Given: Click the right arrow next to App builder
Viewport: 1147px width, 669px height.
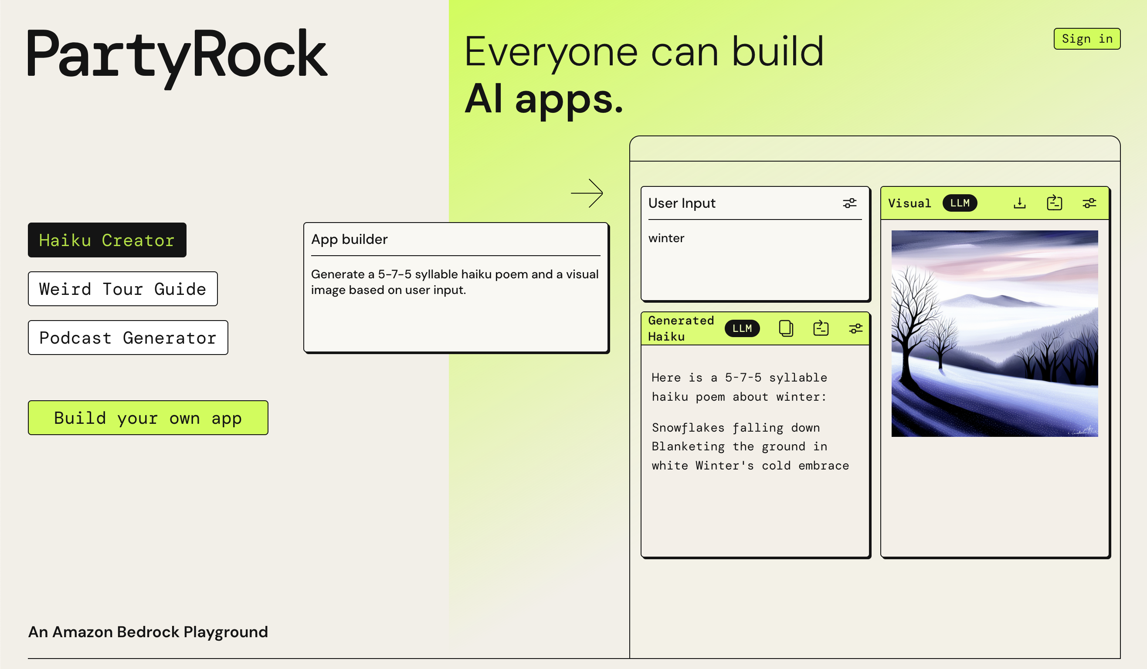Looking at the screenshot, I should pos(587,193).
